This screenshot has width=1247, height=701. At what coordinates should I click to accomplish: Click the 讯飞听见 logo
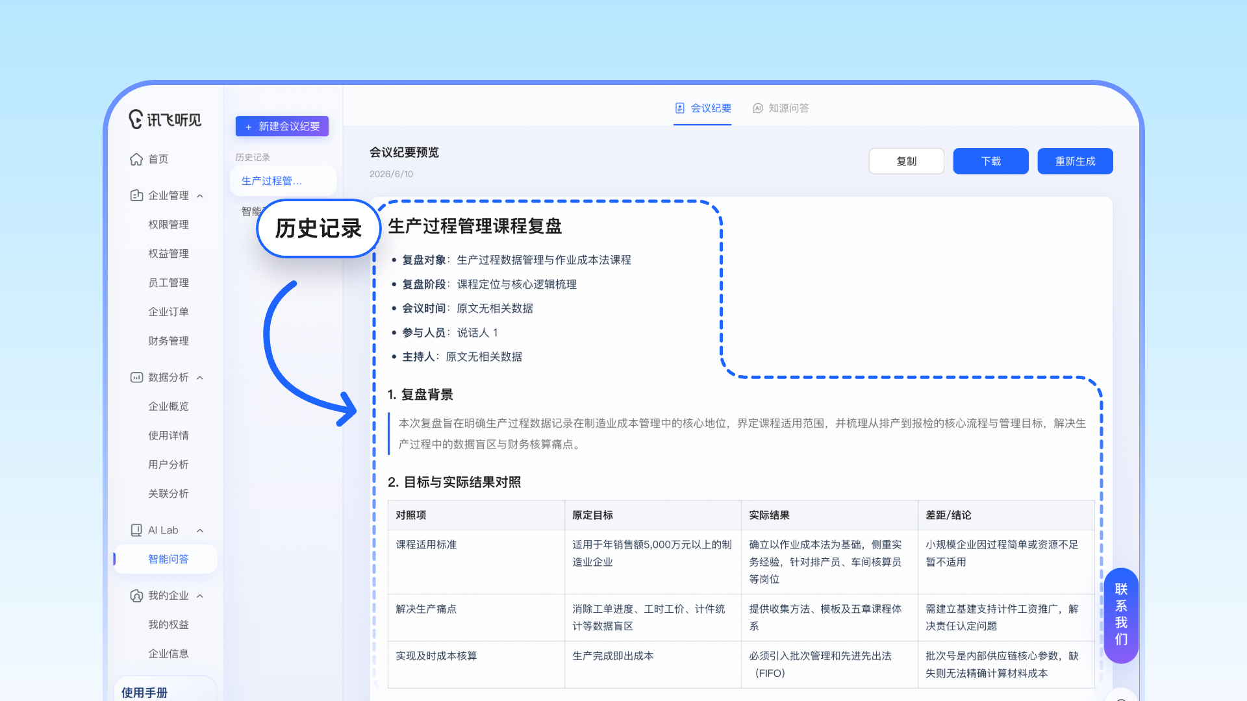point(165,119)
